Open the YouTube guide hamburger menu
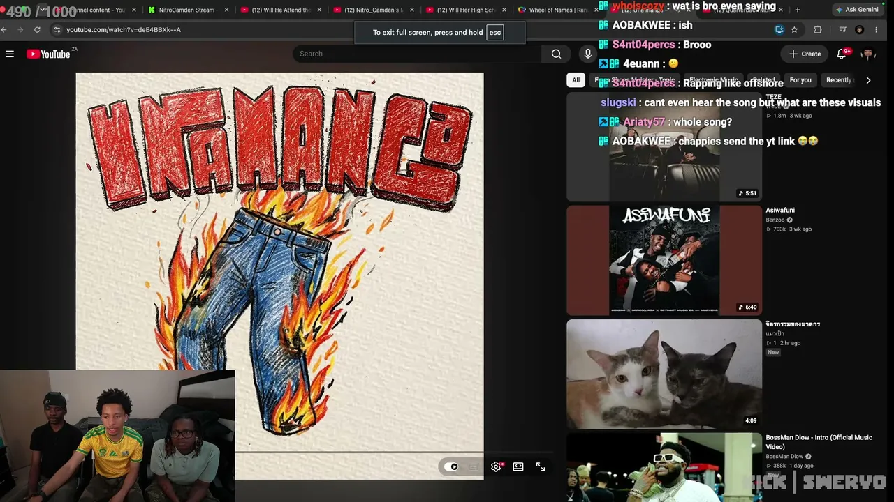This screenshot has height=502, width=894. click(10, 54)
